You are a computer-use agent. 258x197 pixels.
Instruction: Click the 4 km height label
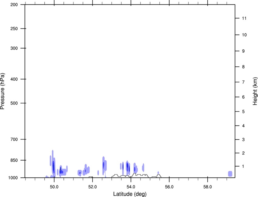click(x=243, y=126)
